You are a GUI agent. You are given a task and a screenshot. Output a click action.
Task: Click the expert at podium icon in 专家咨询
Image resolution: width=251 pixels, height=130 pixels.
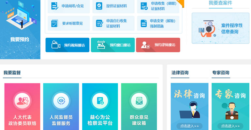(x=230, y=111)
